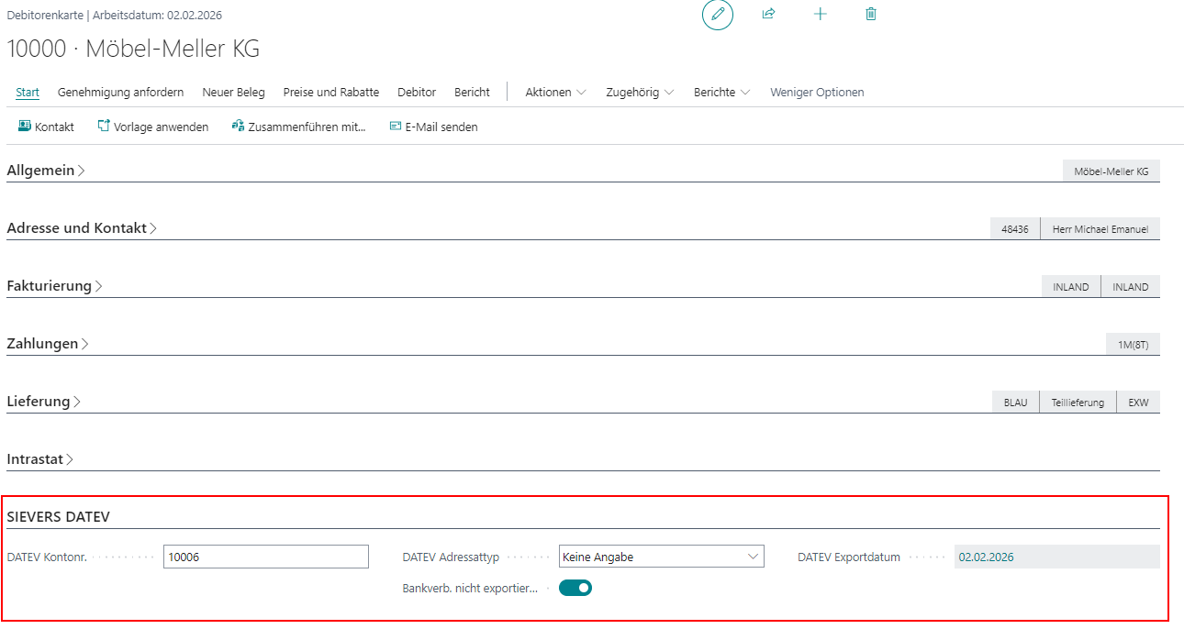Expand the Zugehörig menu
Image resolution: width=1184 pixels, height=629 pixels.
click(x=640, y=93)
